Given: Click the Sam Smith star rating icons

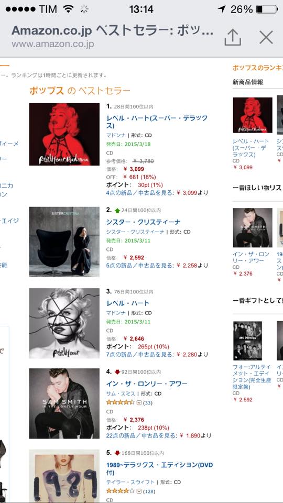Looking at the screenshot, I should 121,402.
